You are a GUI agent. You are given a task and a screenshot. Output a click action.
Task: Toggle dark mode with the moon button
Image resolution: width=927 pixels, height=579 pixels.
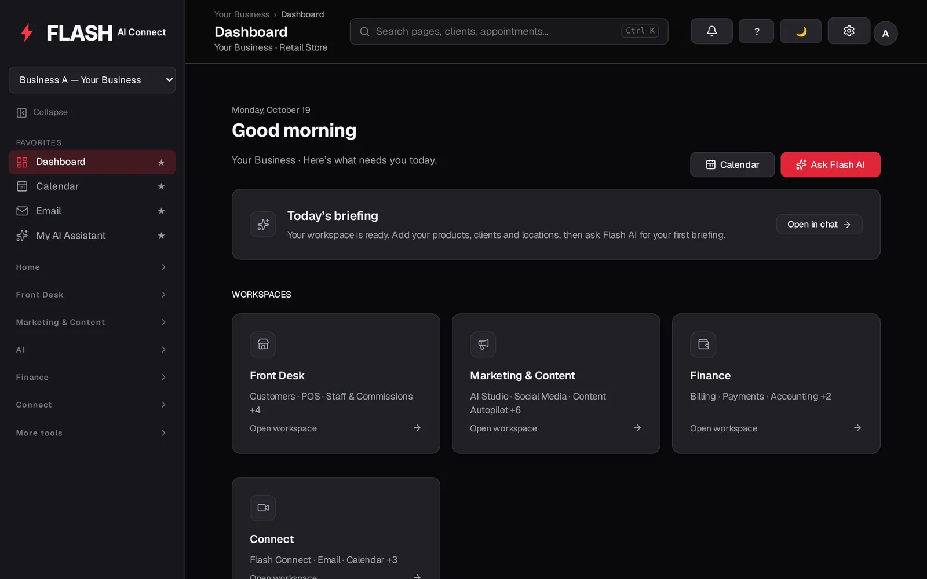click(801, 31)
